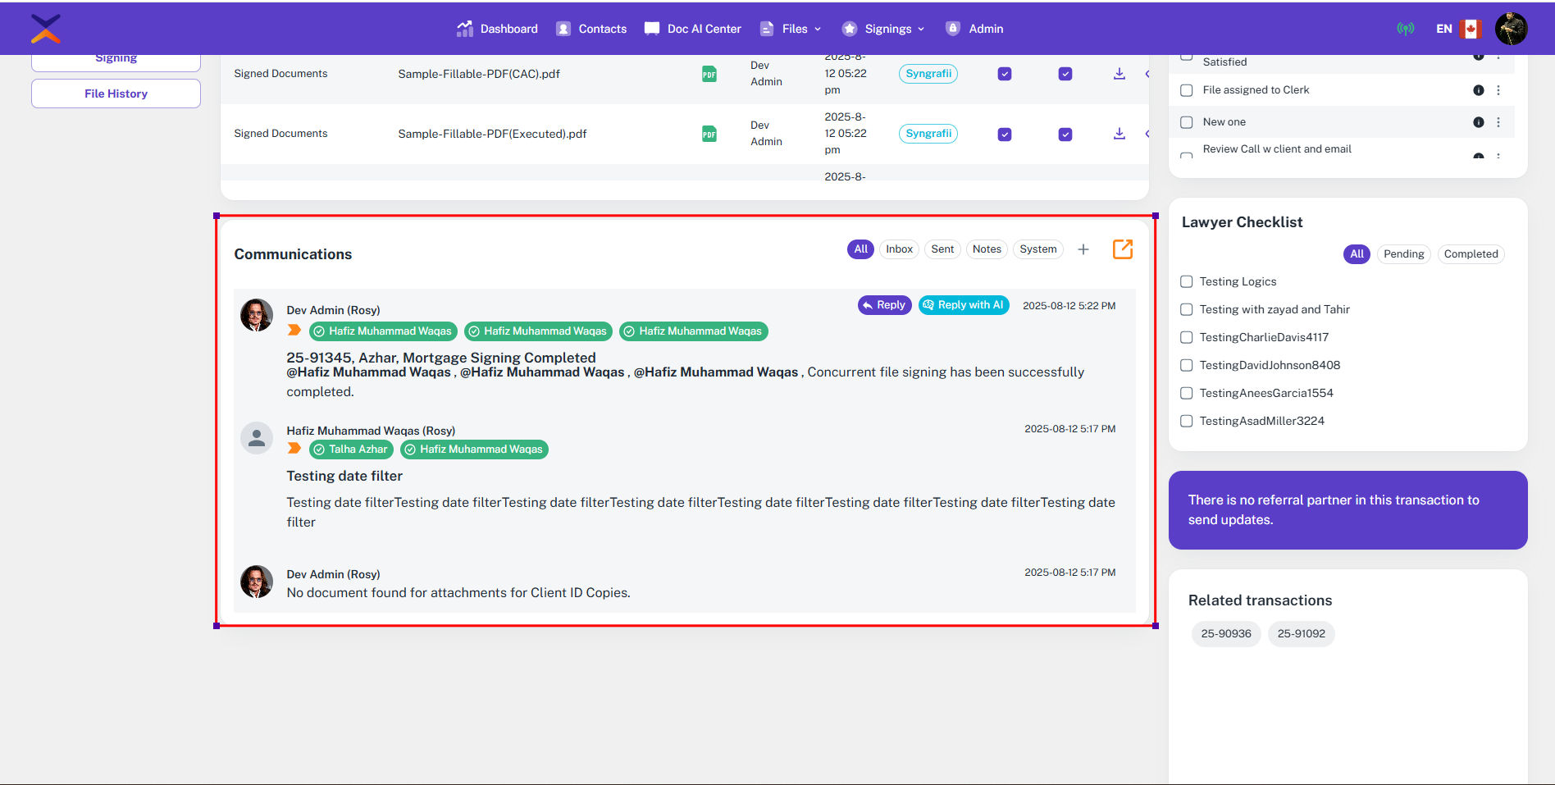The width and height of the screenshot is (1555, 785).
Task: Open related transaction 25-90936
Action: [1225, 634]
